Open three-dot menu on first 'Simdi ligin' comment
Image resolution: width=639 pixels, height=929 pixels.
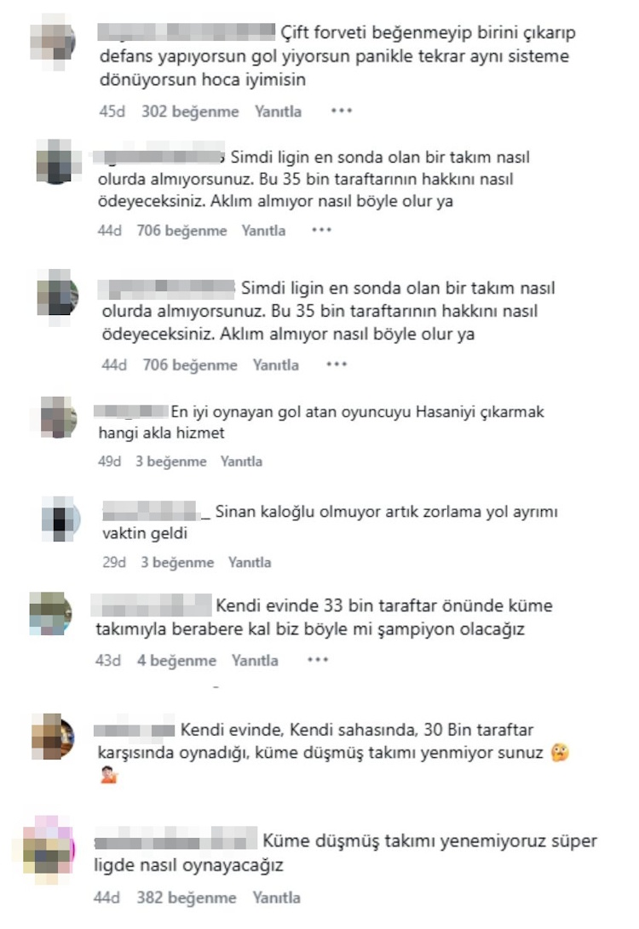321,230
